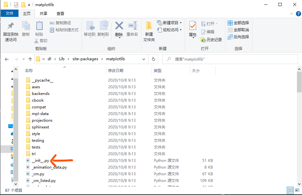Viewport: 302px width, 195px height.
Task: Open New item (新建项目) dropdown
Action: [x=169, y=23]
